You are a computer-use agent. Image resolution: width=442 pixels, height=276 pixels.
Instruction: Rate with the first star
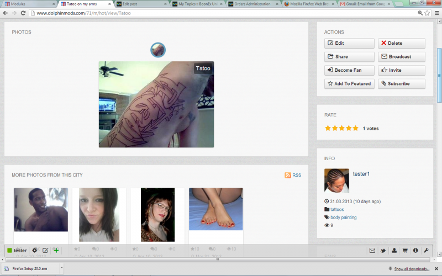[x=328, y=128]
